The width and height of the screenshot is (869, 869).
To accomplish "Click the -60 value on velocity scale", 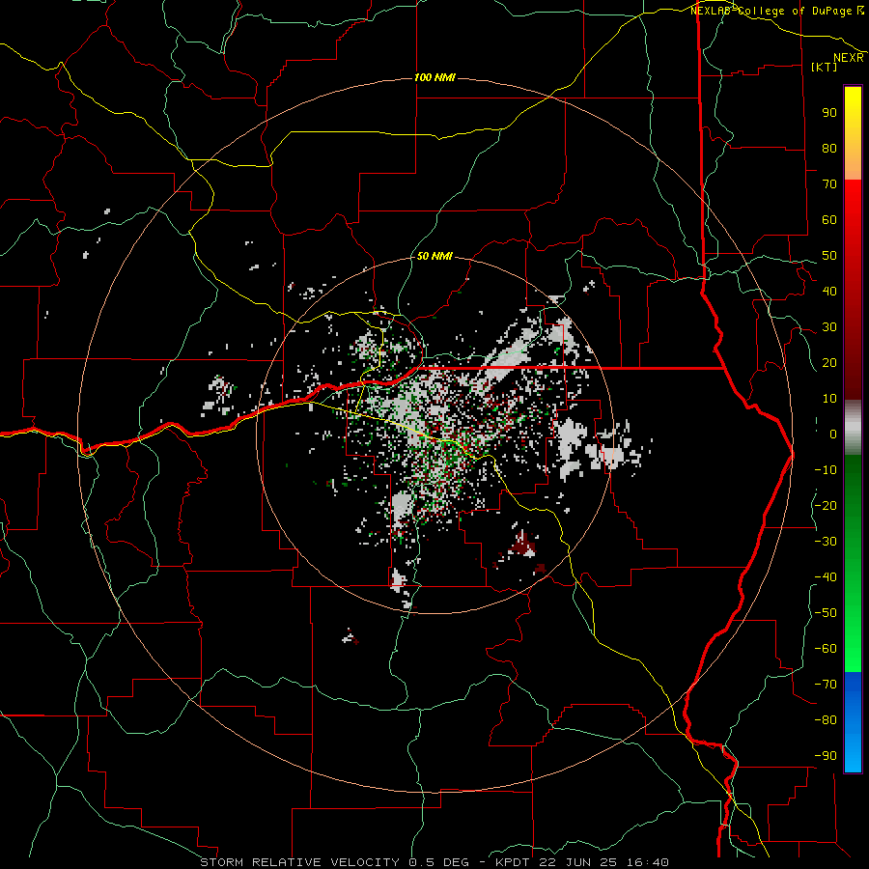I will (x=826, y=649).
